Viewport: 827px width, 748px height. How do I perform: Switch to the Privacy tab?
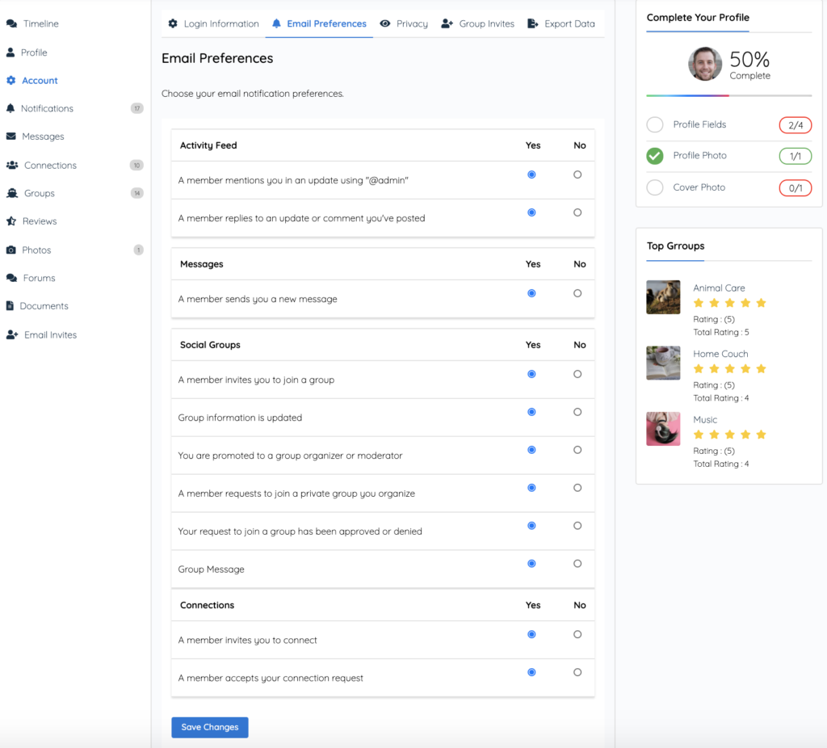(x=404, y=23)
